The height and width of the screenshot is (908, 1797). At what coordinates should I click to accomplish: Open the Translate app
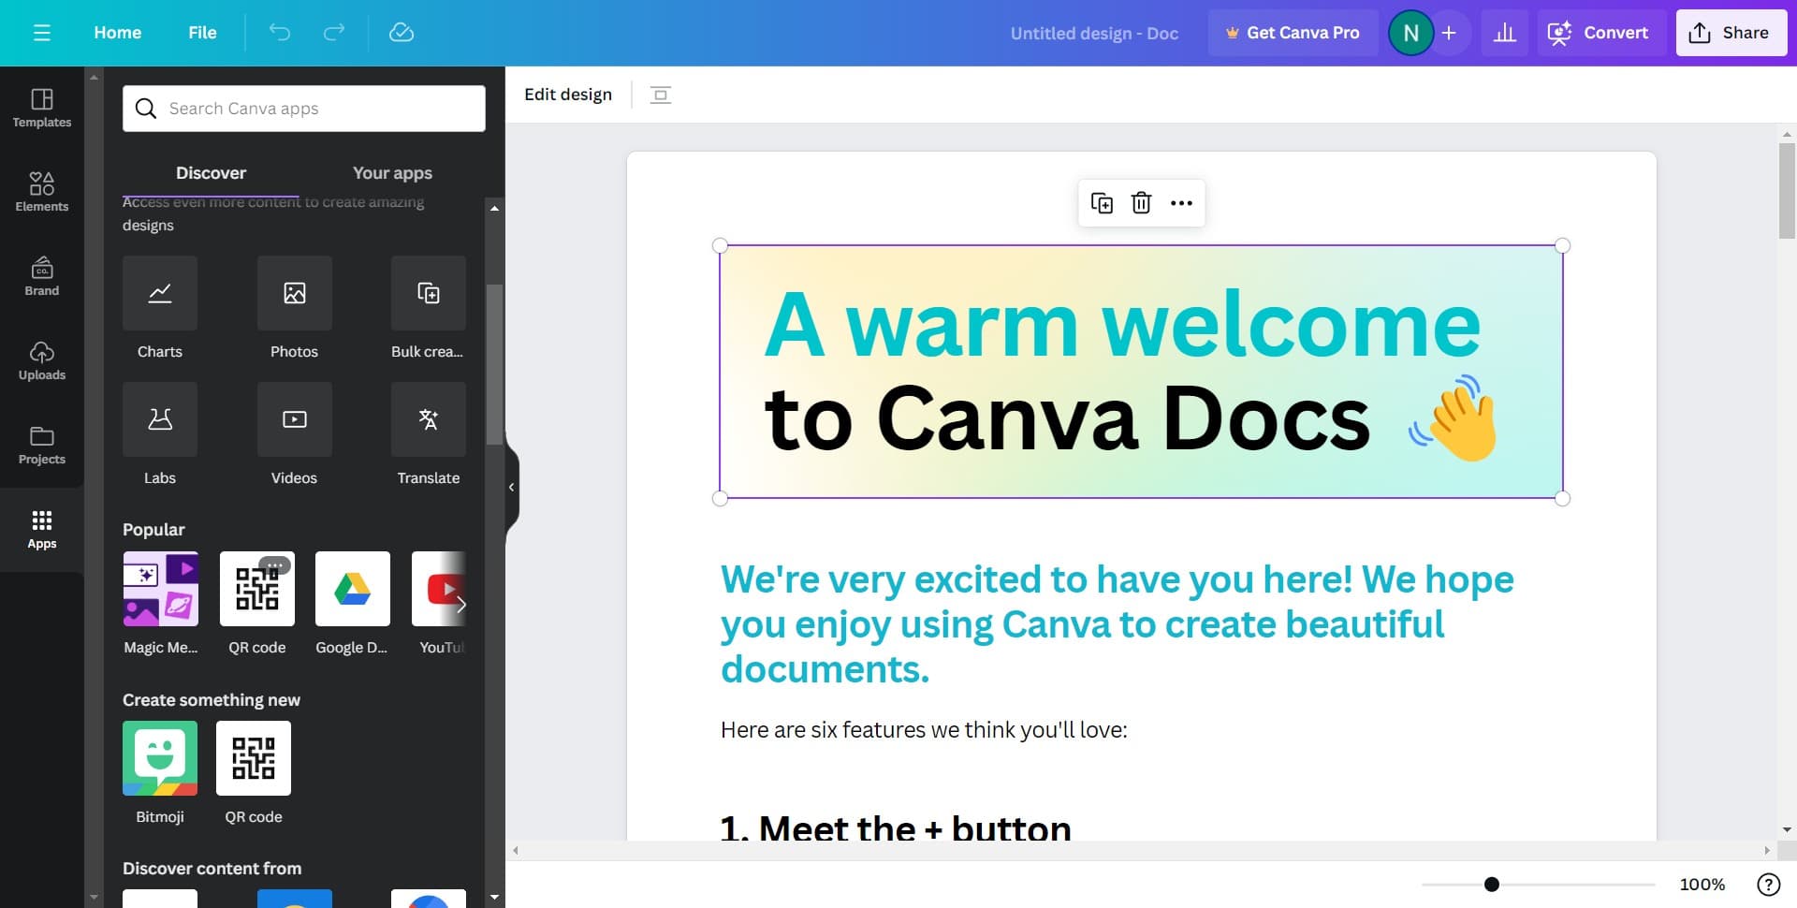(x=428, y=420)
